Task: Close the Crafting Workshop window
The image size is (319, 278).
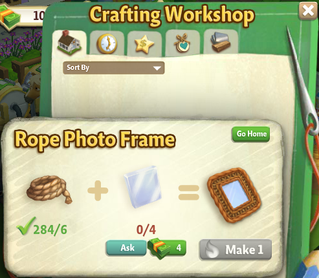Action: (x=308, y=11)
